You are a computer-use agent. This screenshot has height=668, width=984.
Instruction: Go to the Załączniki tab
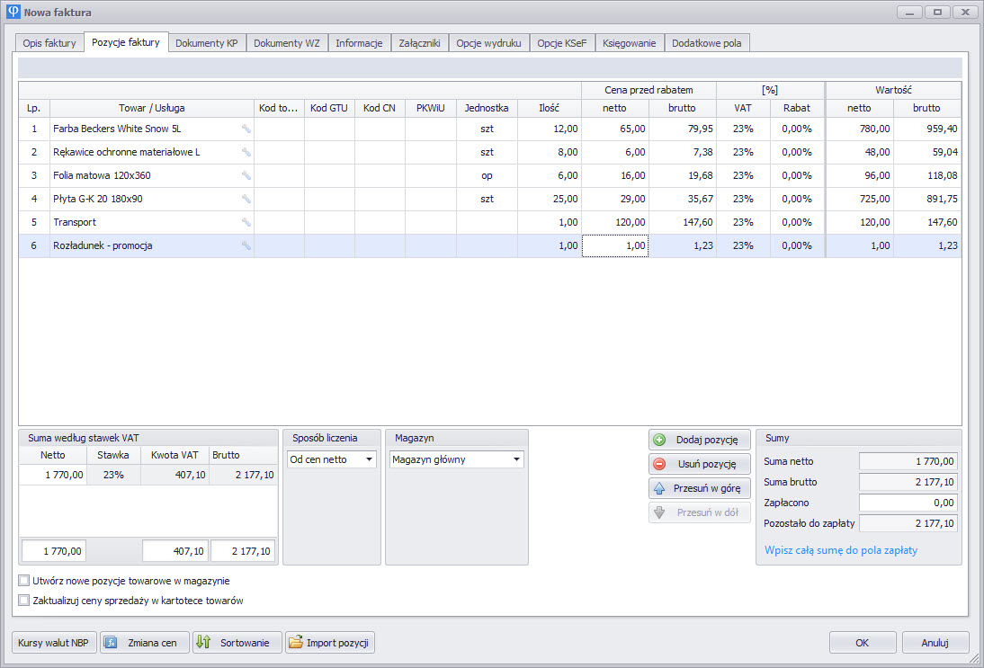pyautogui.click(x=419, y=43)
